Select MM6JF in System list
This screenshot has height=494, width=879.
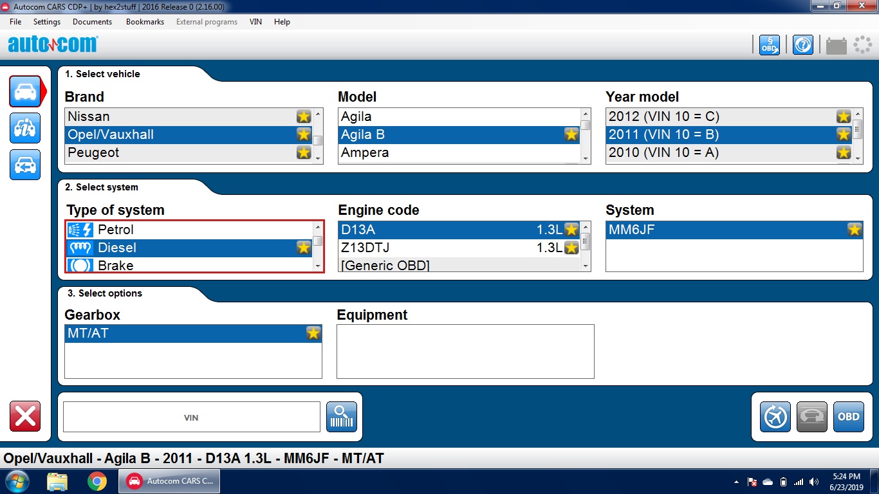pyautogui.click(x=734, y=230)
